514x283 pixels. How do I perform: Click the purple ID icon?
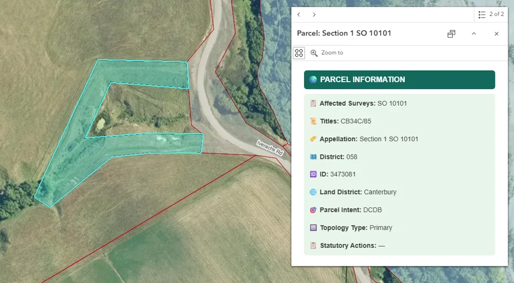tap(313, 174)
